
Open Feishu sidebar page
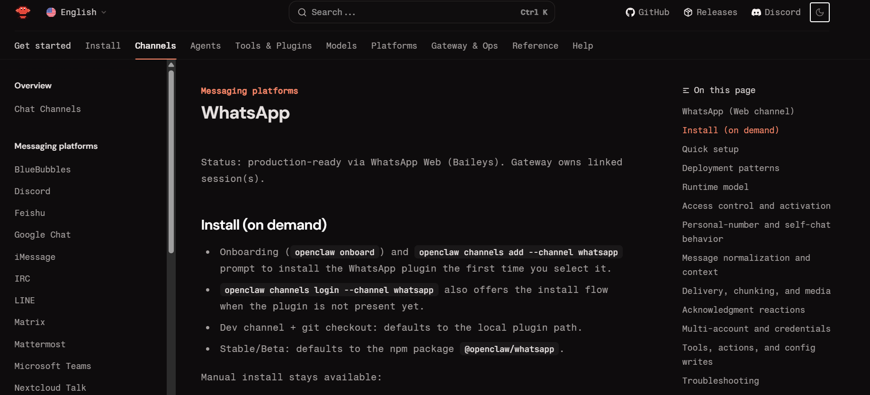(x=30, y=213)
